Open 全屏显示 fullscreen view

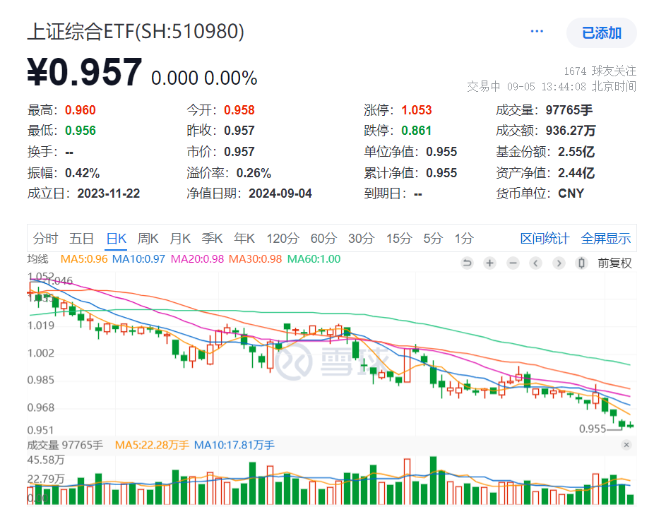[605, 239]
